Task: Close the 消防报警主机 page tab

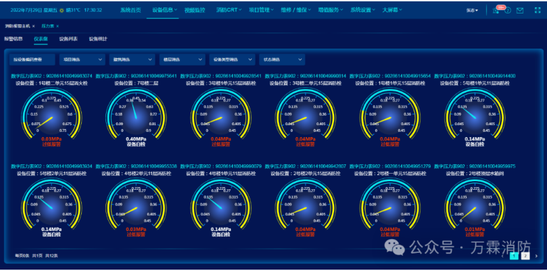Action: pos(34,26)
